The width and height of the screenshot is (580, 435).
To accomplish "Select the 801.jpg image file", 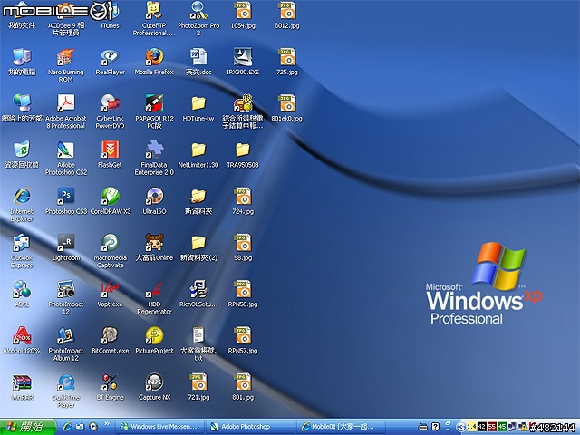I will (243, 387).
